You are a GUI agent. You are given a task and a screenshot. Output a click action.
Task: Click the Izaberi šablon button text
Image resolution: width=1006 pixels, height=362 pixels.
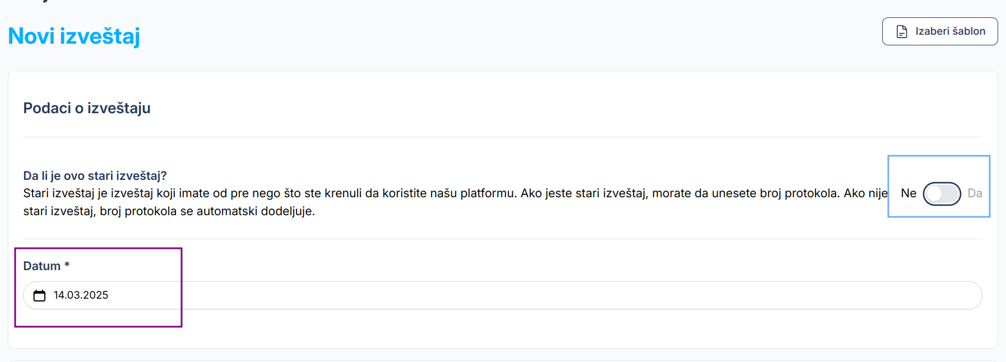coord(950,31)
